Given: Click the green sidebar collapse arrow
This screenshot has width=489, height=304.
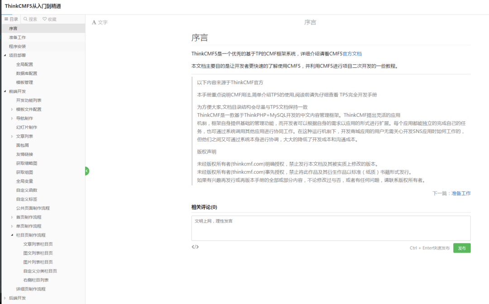Looking at the screenshot, I should point(86,171).
